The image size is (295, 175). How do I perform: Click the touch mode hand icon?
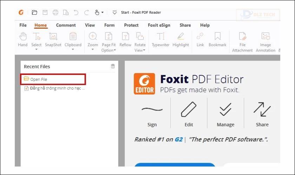[97, 12]
